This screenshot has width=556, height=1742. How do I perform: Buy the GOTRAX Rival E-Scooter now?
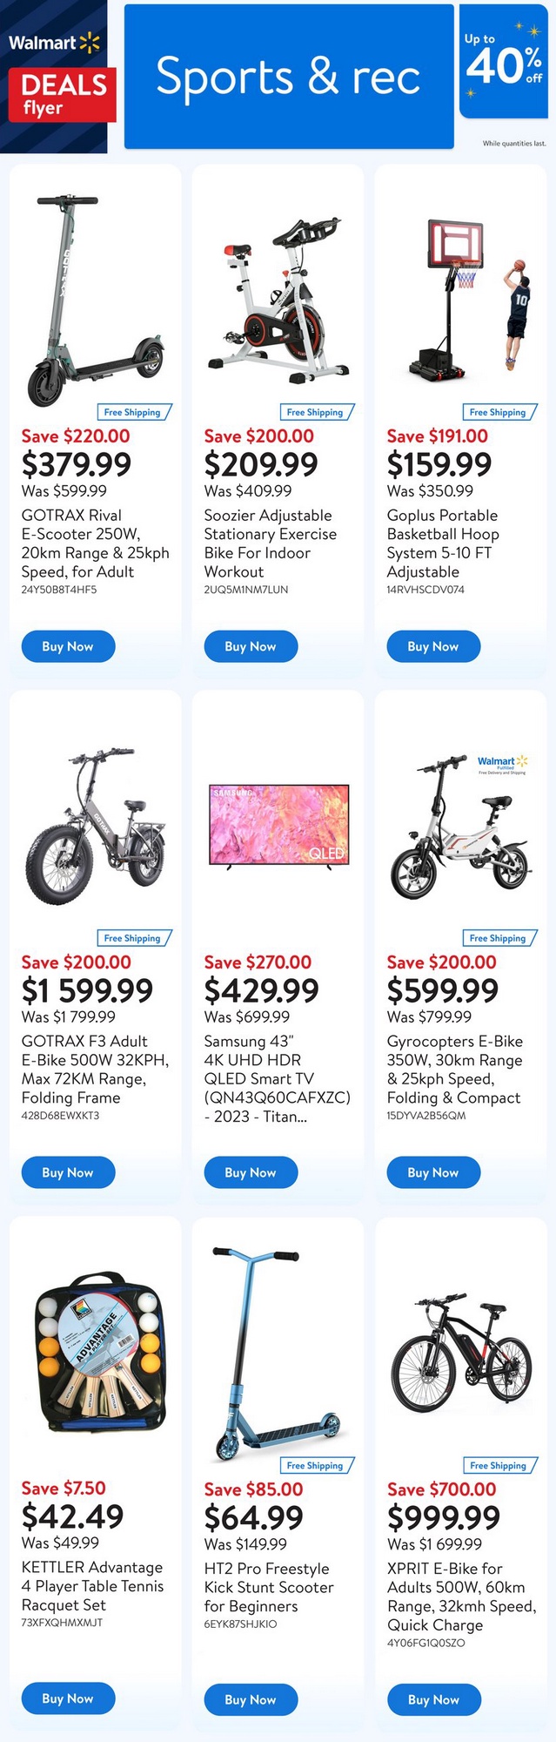pyautogui.click(x=68, y=646)
